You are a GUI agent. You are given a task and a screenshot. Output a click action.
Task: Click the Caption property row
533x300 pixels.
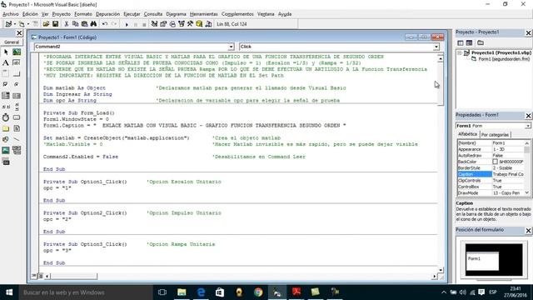(x=491, y=174)
